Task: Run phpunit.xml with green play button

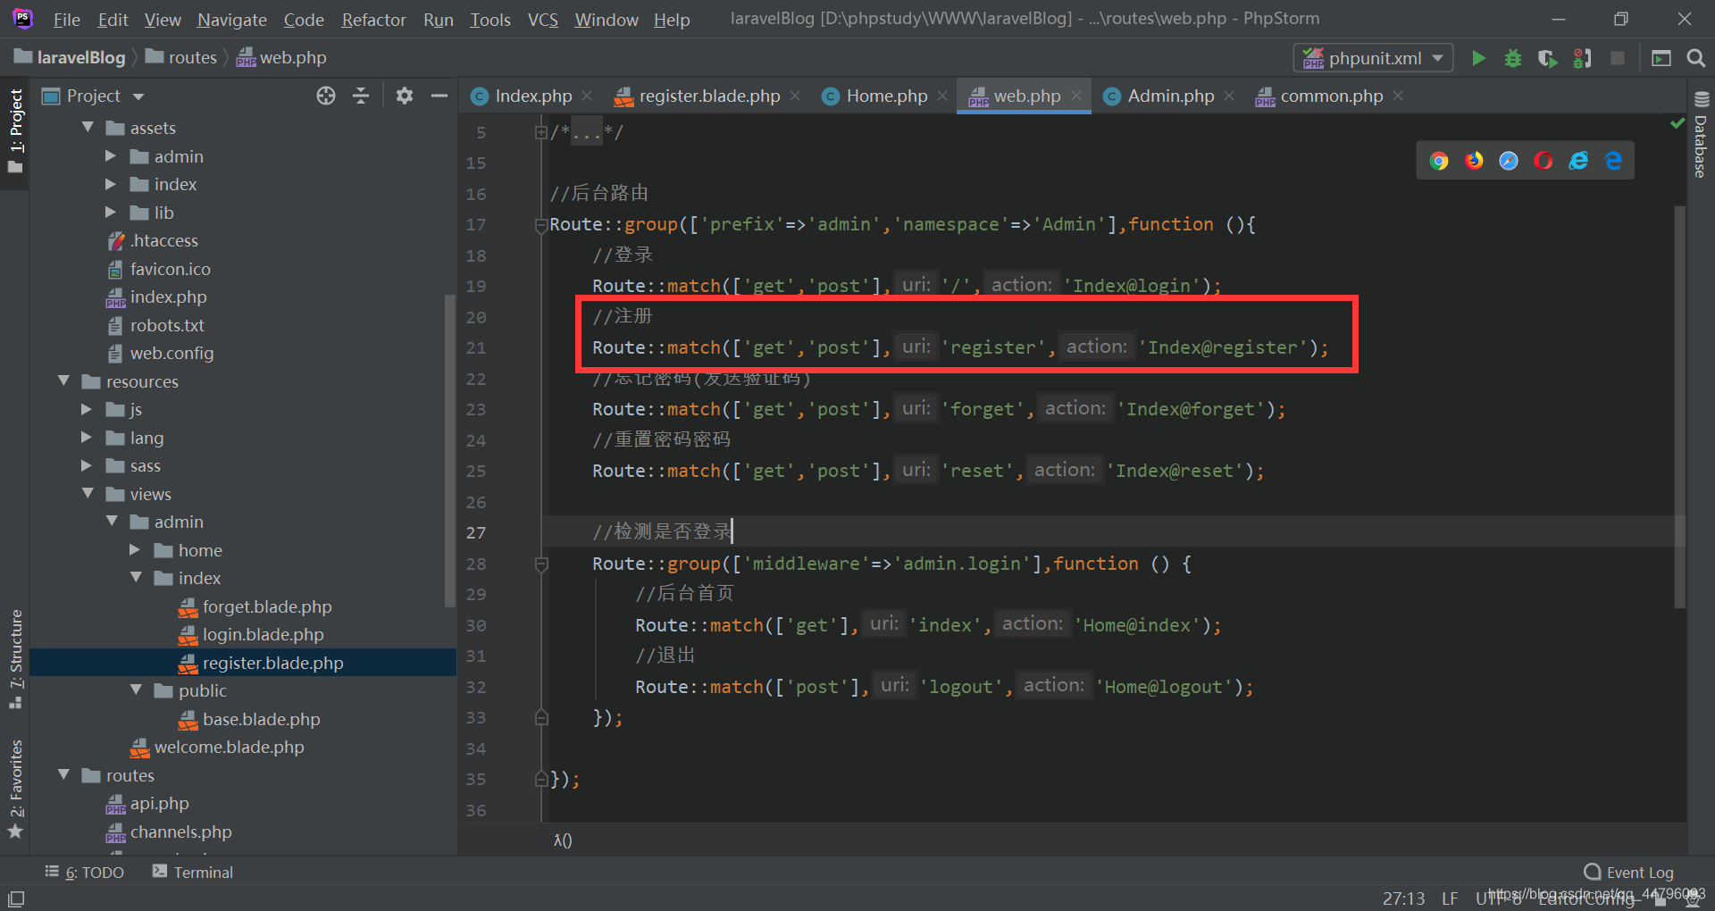Action: tap(1478, 58)
